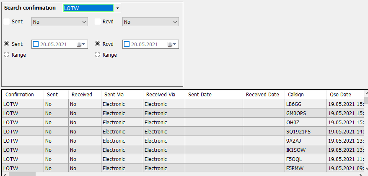Sort by the Sent column header
Viewport: 368px width, 176px height.
pos(56,95)
